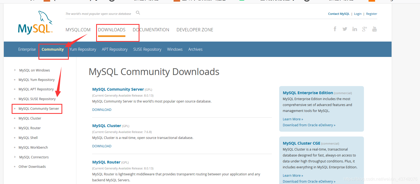
Task: Open the DOCUMENTATION top menu
Action: click(x=151, y=30)
